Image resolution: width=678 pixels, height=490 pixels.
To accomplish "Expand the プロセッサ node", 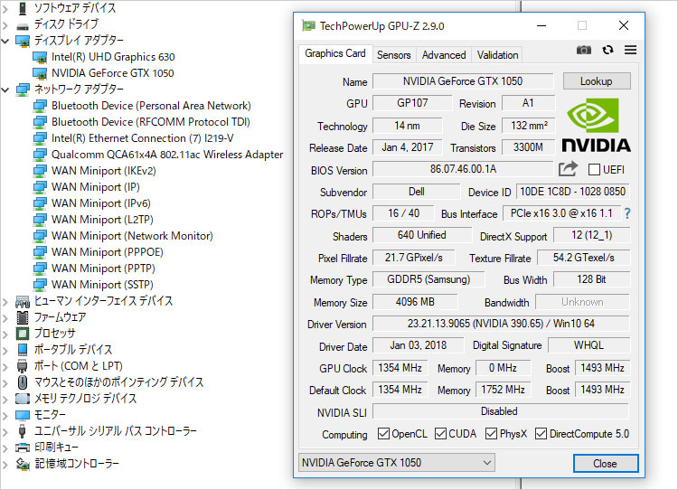I will (x=5, y=334).
